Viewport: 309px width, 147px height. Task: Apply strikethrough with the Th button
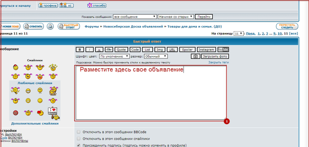click(109, 50)
